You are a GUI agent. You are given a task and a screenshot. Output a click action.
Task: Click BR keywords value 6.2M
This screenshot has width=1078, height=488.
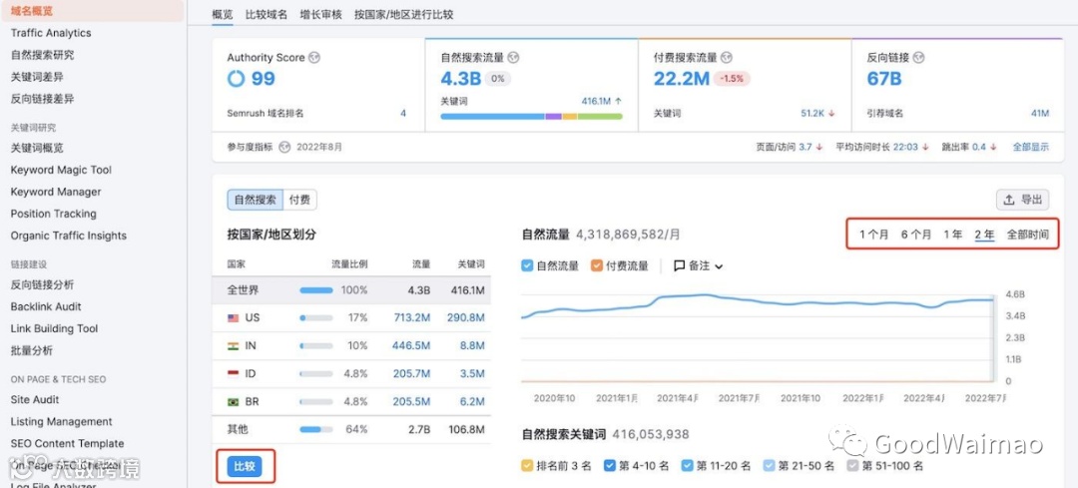[x=473, y=401]
